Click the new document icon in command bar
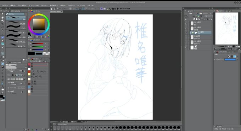The width and height of the screenshot is (241, 131). (x=52, y=9)
